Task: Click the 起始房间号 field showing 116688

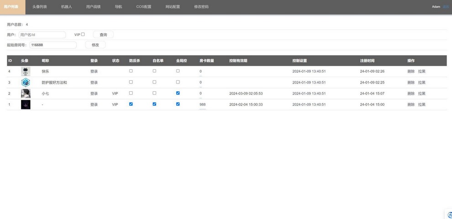Action: click(x=53, y=45)
